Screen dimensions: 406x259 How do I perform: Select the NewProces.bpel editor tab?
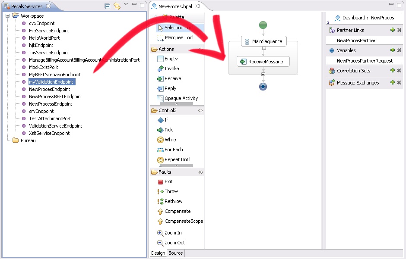tap(175, 6)
